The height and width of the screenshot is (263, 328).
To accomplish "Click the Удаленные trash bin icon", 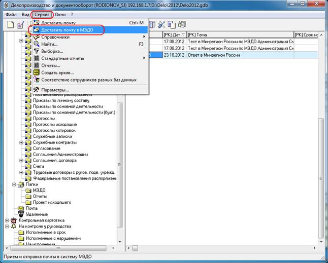I will tap(21, 214).
